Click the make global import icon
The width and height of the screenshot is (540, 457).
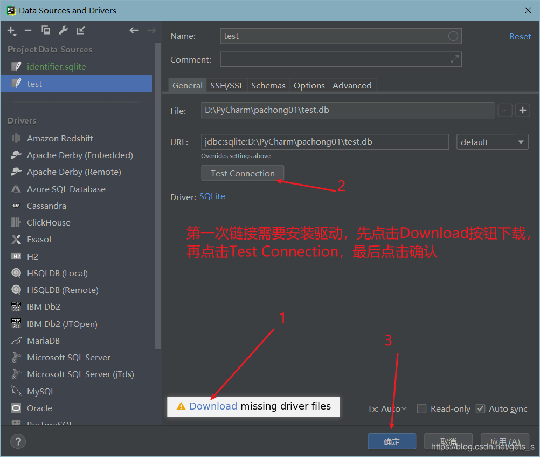point(81,30)
